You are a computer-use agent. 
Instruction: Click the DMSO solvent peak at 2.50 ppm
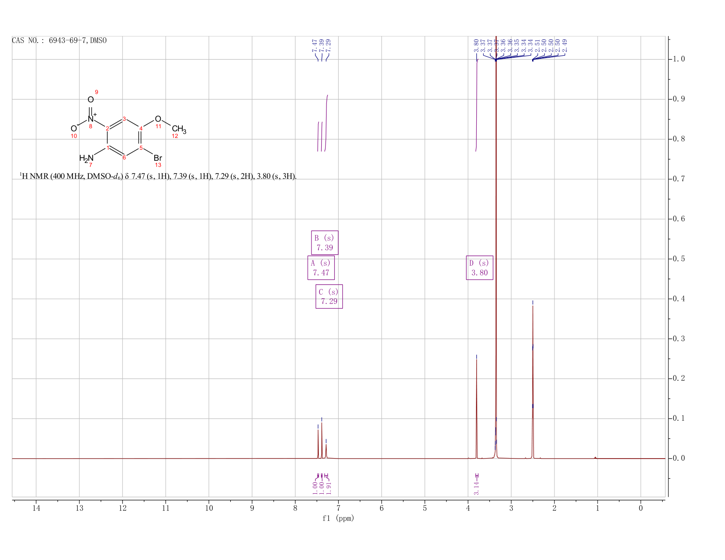coord(533,382)
